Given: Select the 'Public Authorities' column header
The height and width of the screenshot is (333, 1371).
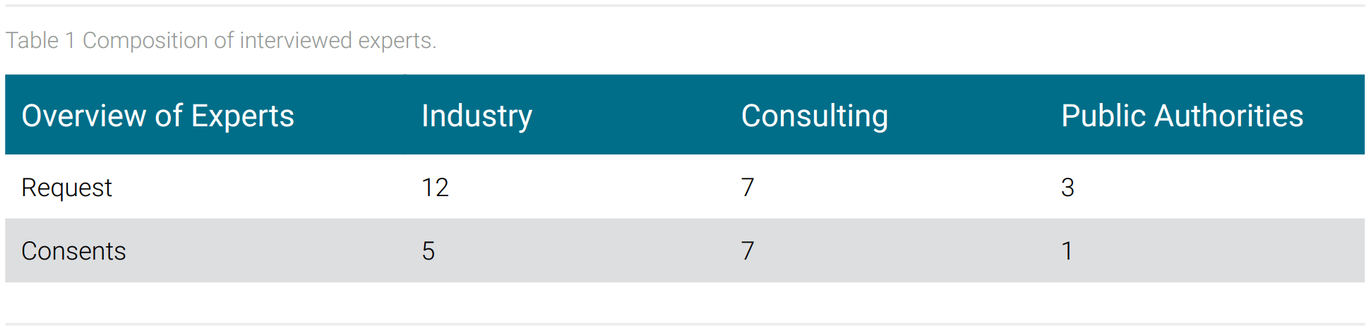Looking at the screenshot, I should click(x=1183, y=116).
